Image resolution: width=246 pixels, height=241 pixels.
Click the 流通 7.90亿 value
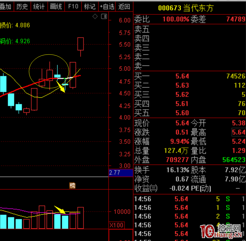[x=235, y=179]
